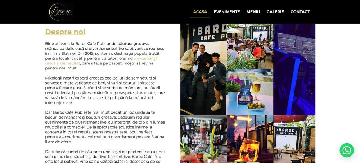Open the photo of three men posing
This screenshot has height=163, width=360.
click(x=203, y=69)
